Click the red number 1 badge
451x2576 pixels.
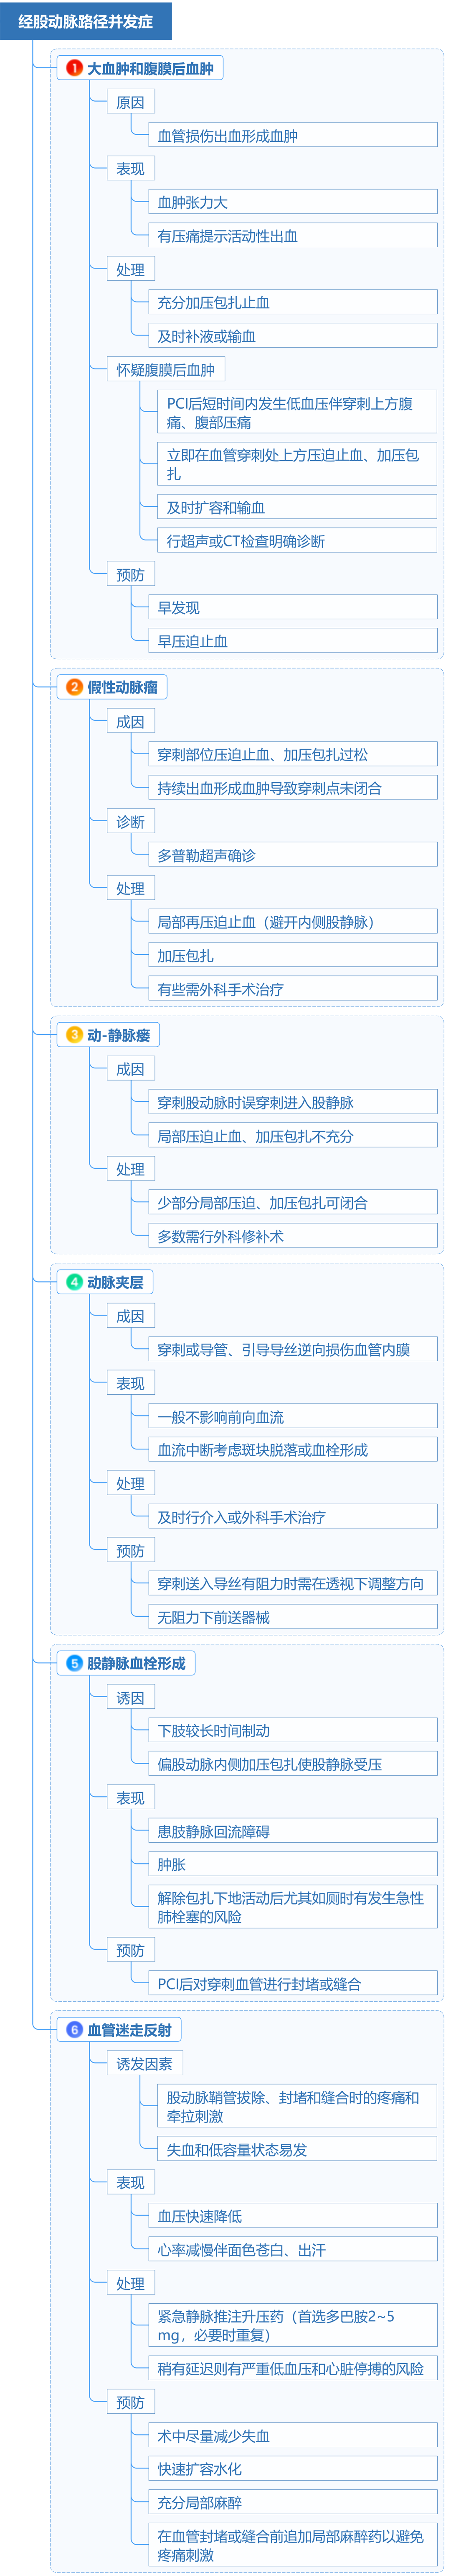(74, 68)
